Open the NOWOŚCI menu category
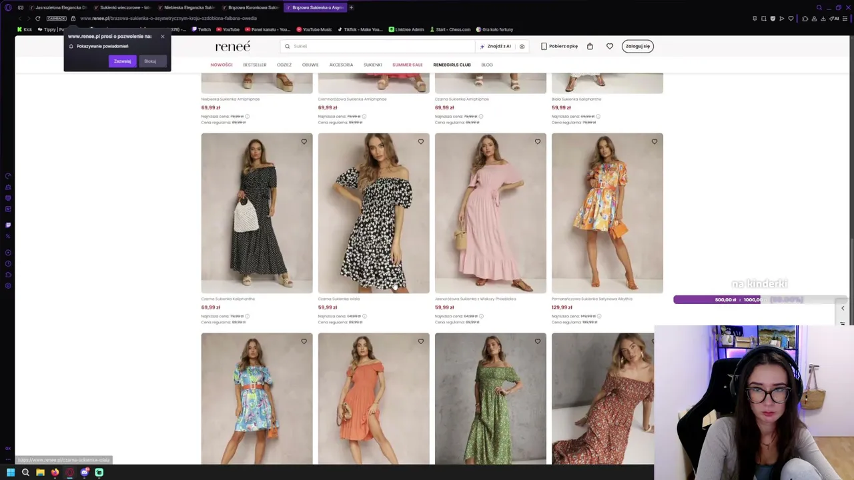The width and height of the screenshot is (854, 480). pyautogui.click(x=222, y=65)
